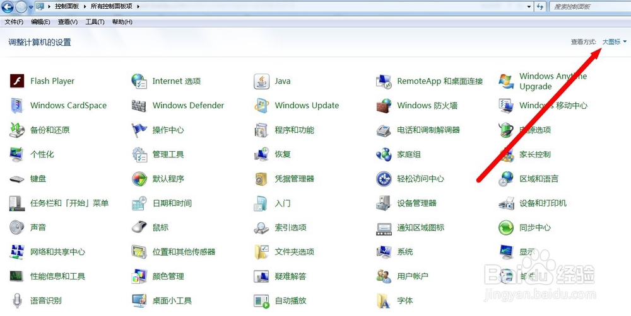Open the Windows 防火墙 icon

pyautogui.click(x=384, y=106)
